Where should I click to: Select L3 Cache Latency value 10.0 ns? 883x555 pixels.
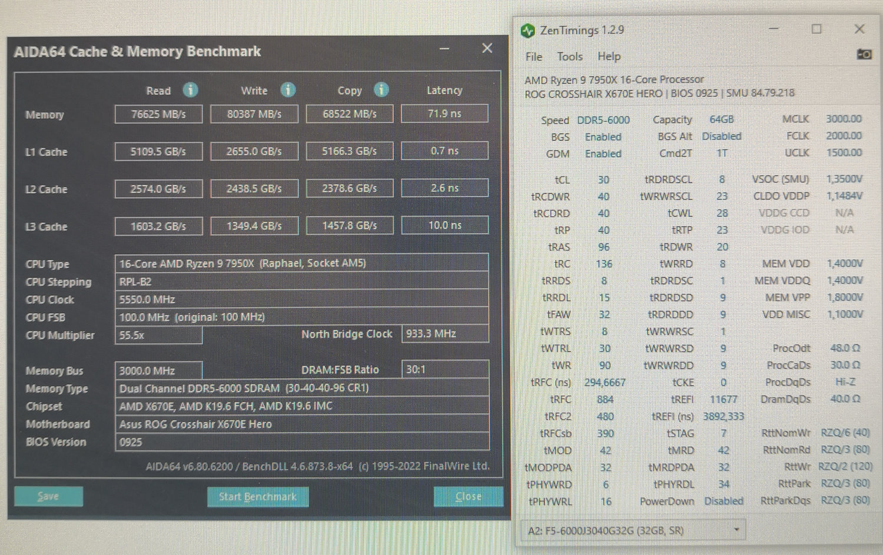[x=445, y=225]
